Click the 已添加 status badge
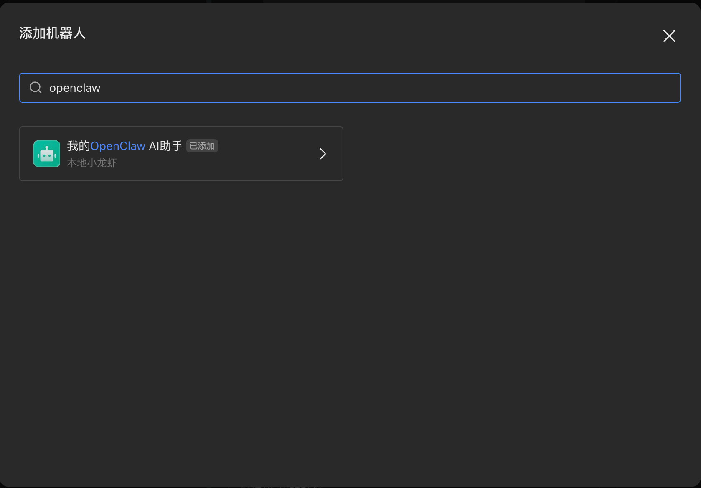 (202, 146)
